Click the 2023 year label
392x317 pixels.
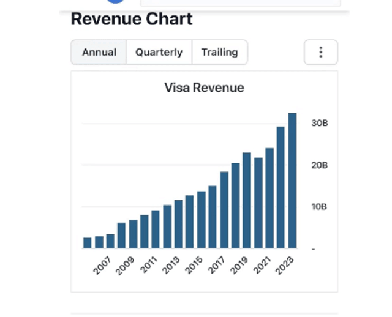tap(284, 266)
